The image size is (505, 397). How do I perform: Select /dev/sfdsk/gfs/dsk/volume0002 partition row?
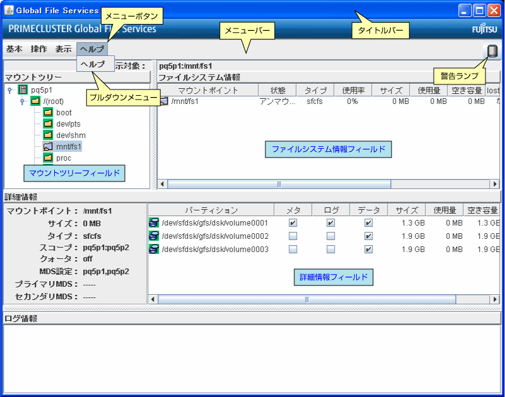(x=323, y=236)
